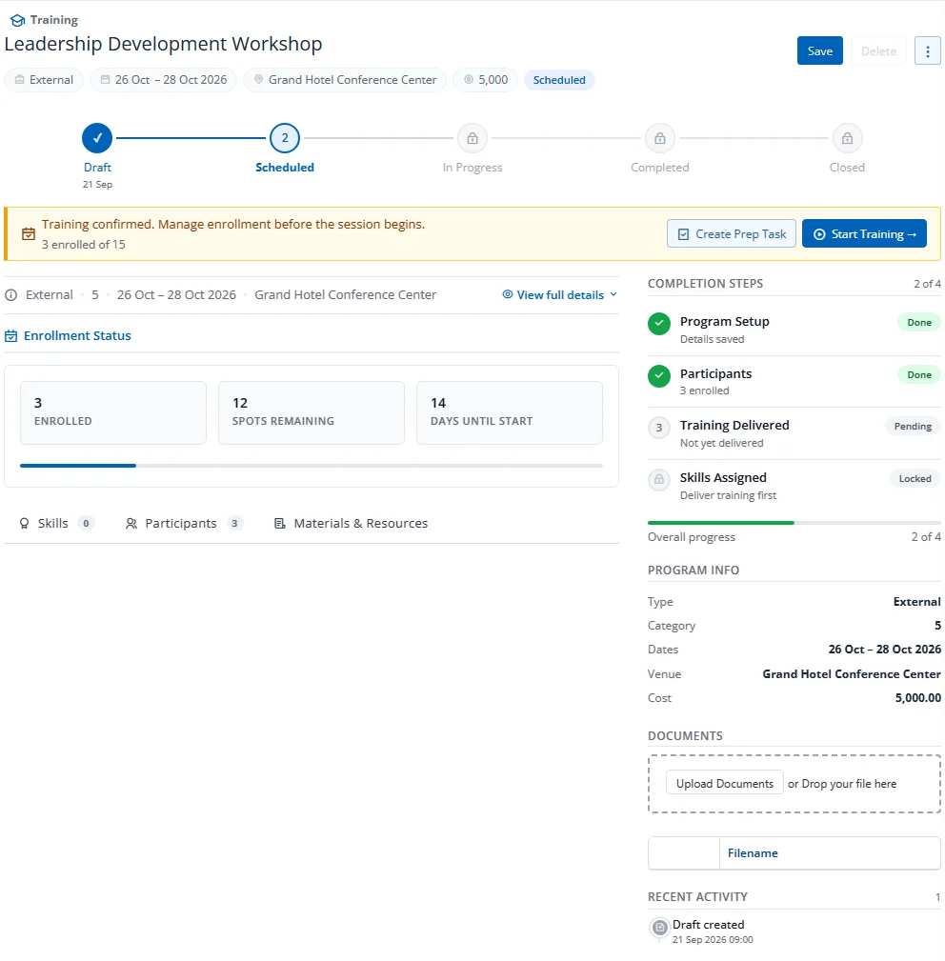This screenshot has height=961, width=945.
Task: Click the 3 Enrolled stat card
Action: click(x=113, y=412)
